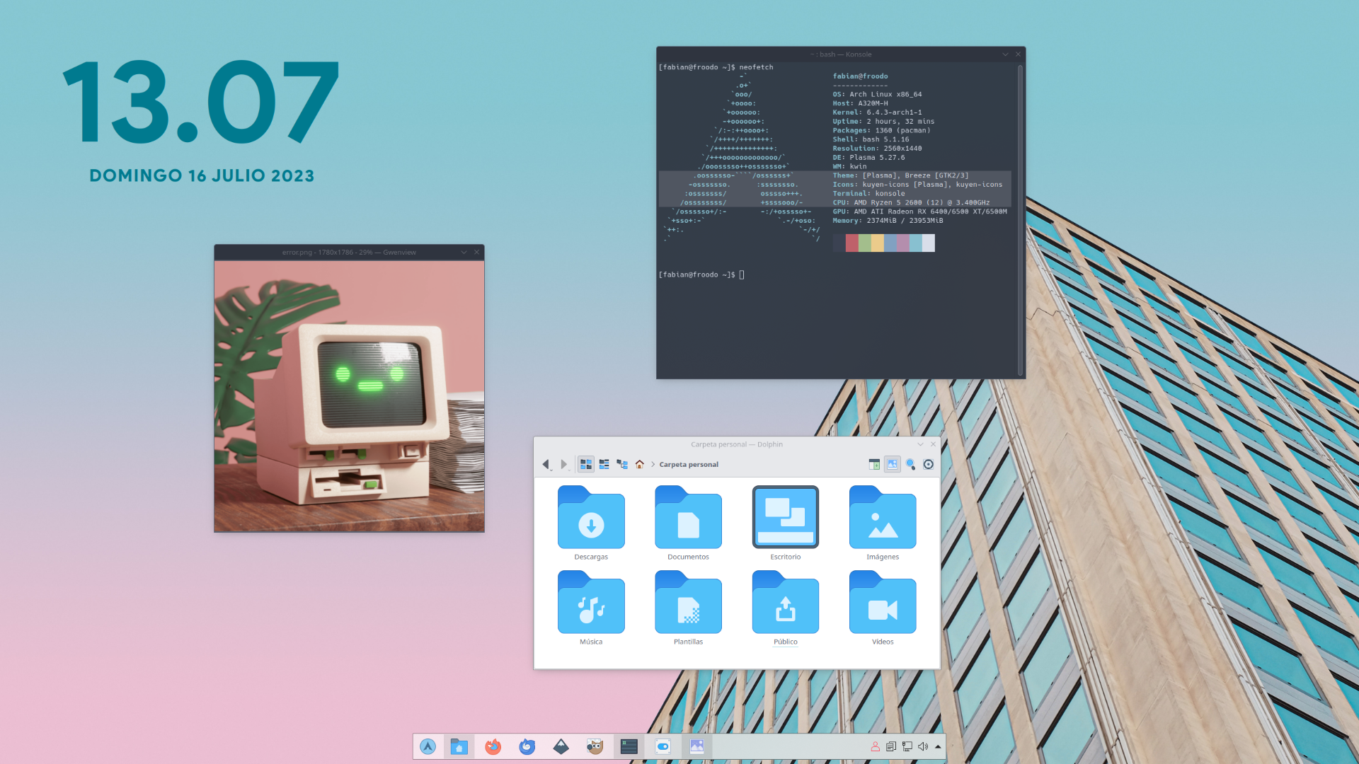Screen dimensions: 1359x764
Task: Open the audio volume tray icon
Action: (923, 746)
